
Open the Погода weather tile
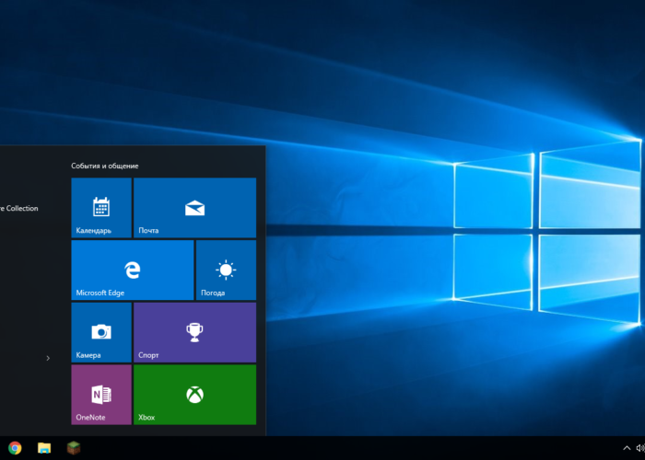tap(226, 270)
